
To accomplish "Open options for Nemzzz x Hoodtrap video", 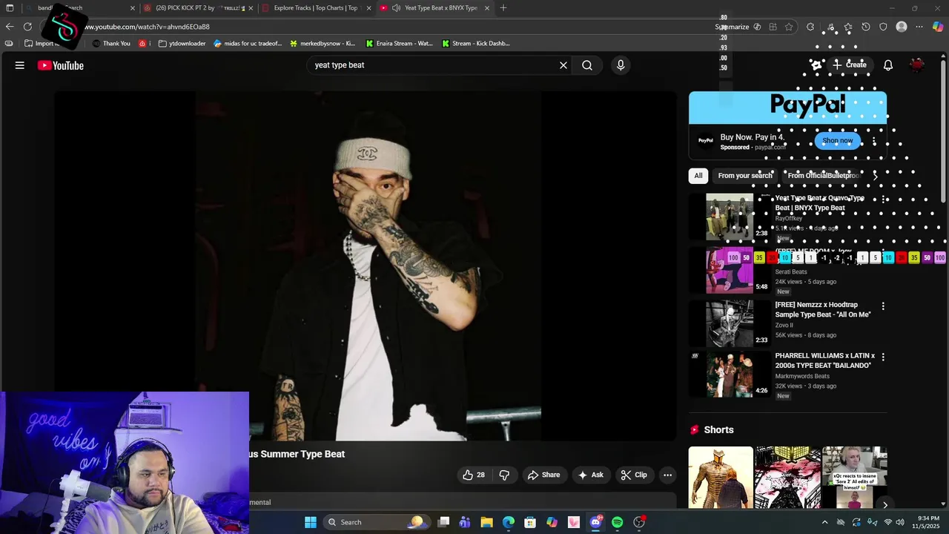I will tap(883, 306).
